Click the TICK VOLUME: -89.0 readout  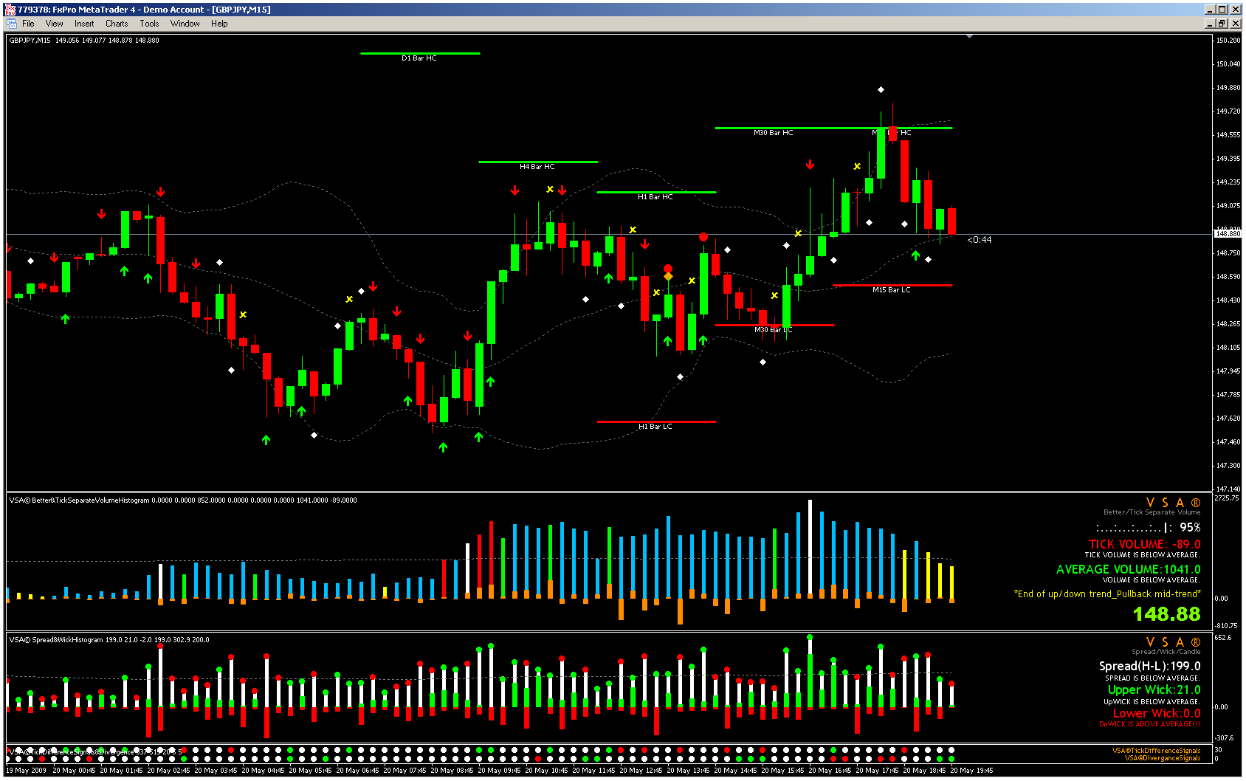(x=1144, y=544)
